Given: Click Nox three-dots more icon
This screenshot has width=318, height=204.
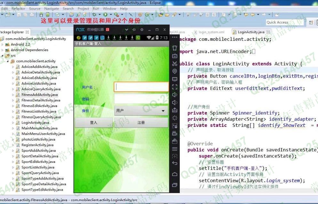Looking at the screenshot, I should [175, 37].
